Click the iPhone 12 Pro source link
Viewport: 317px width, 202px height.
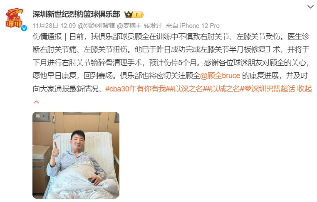click(x=200, y=26)
